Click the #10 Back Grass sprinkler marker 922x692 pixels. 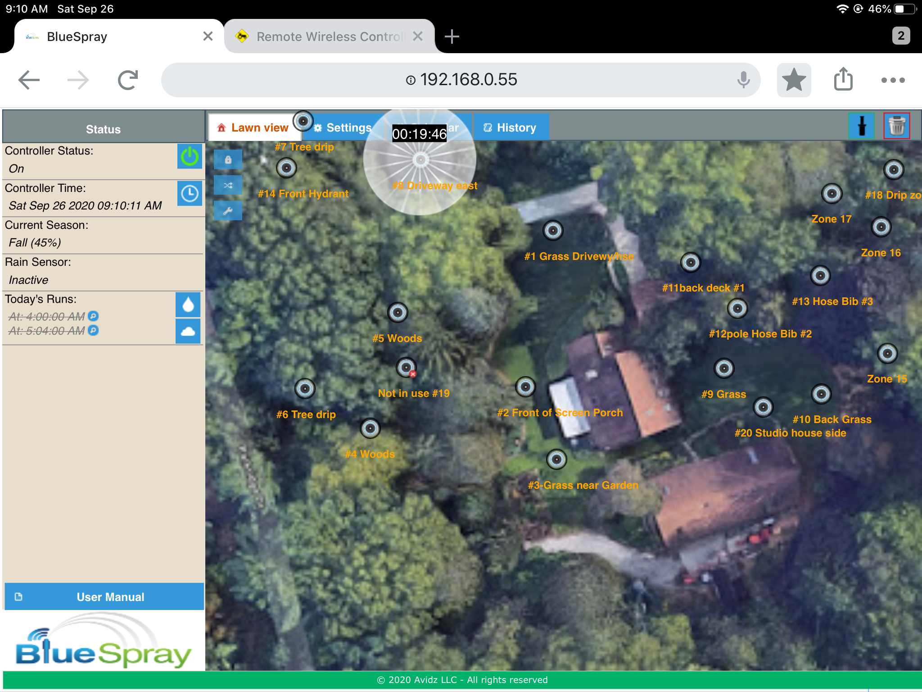pos(821,394)
